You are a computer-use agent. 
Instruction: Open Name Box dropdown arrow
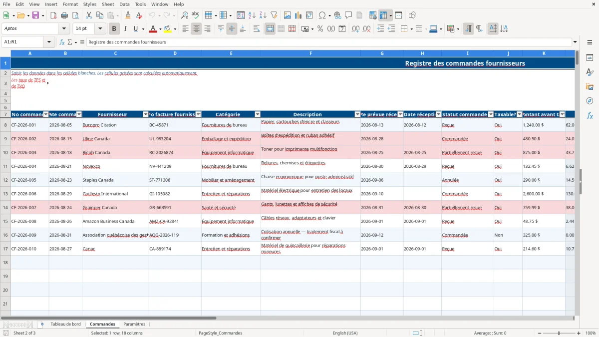50,42
